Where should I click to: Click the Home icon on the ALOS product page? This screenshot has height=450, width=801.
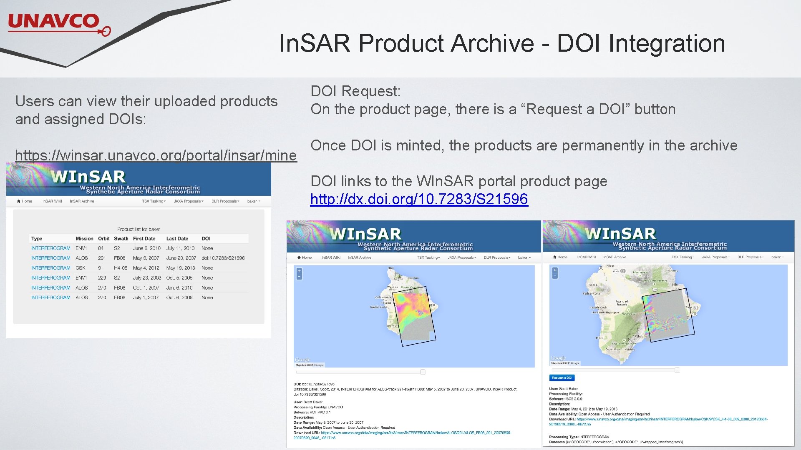tap(299, 257)
